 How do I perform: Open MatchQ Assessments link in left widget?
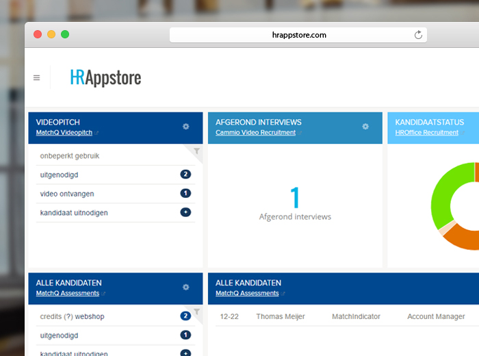(x=68, y=293)
